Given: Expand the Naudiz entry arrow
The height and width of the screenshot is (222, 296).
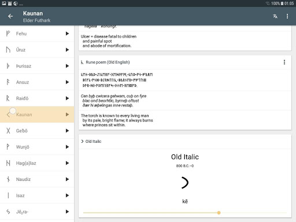Looking at the screenshot, I should tap(67, 179).
